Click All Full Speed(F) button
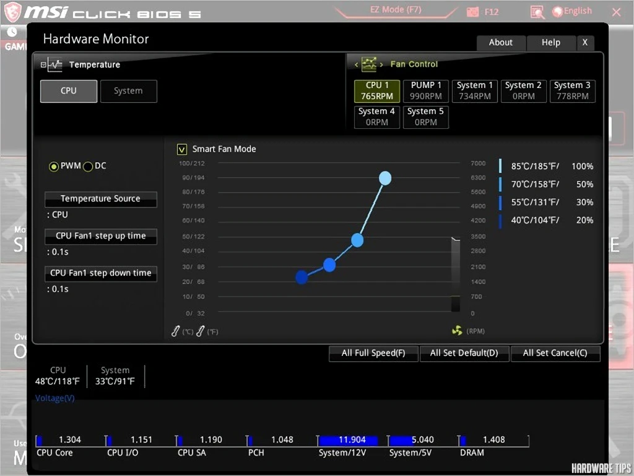Image resolution: width=634 pixels, height=476 pixels. pyautogui.click(x=373, y=353)
